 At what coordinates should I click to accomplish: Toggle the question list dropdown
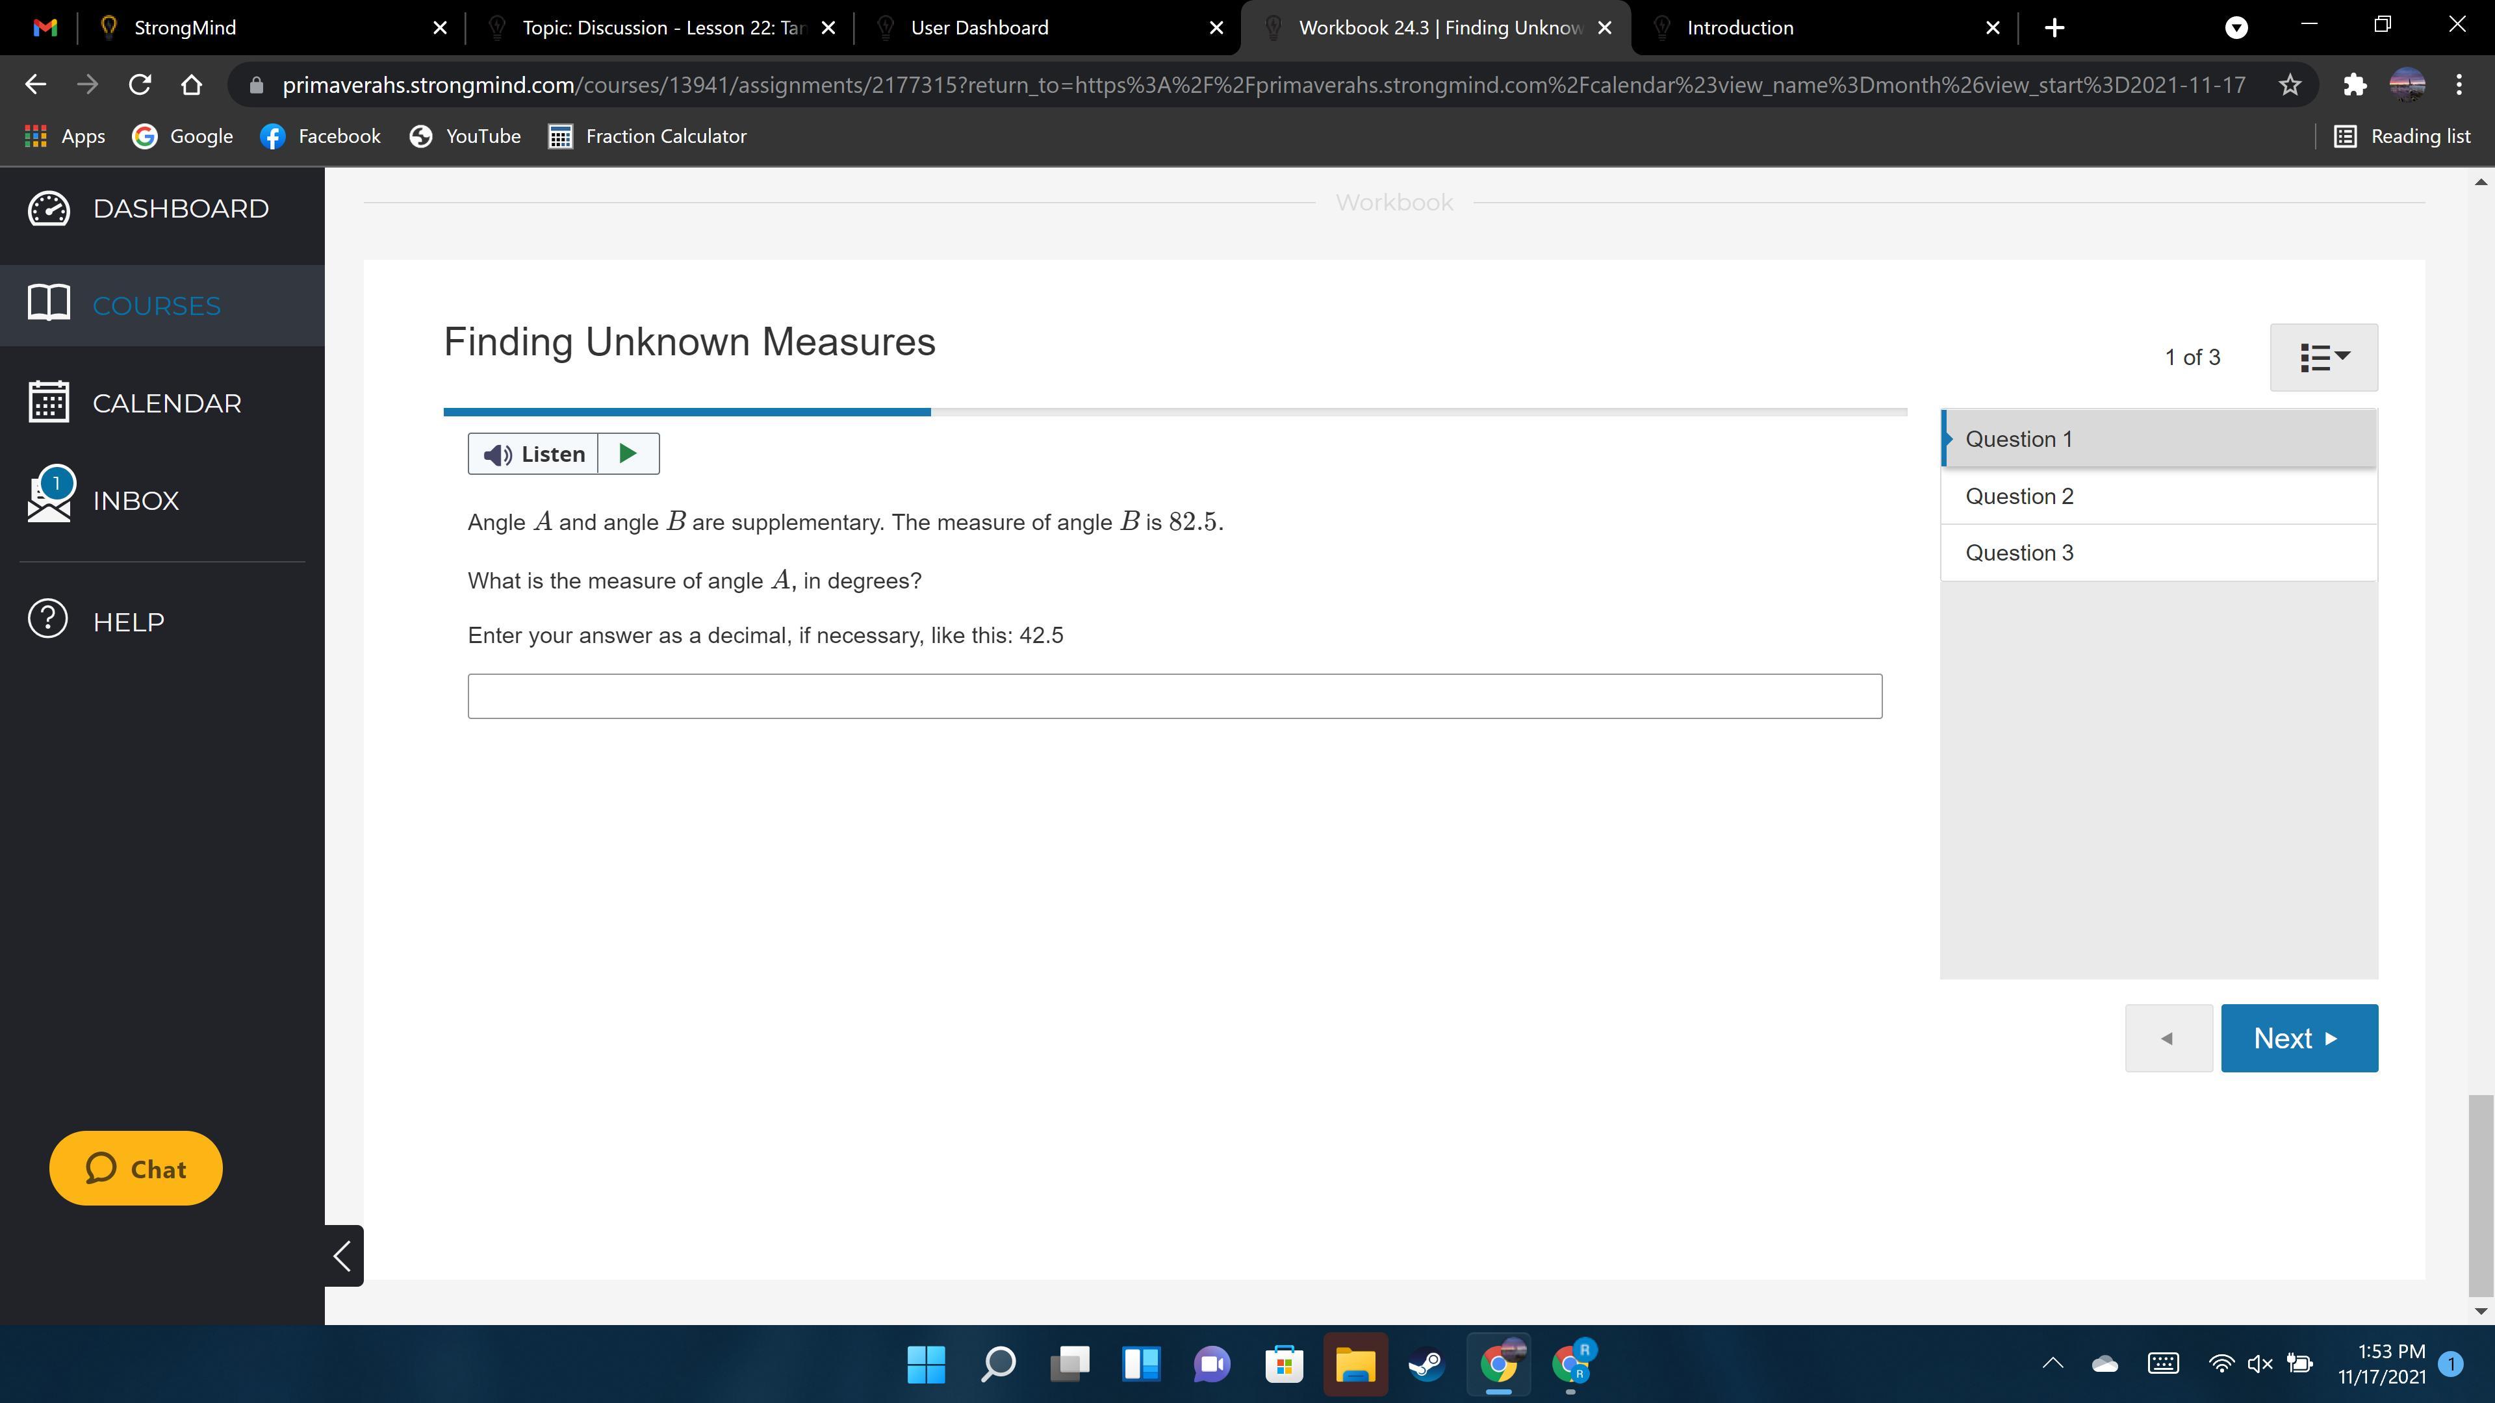tap(2323, 357)
